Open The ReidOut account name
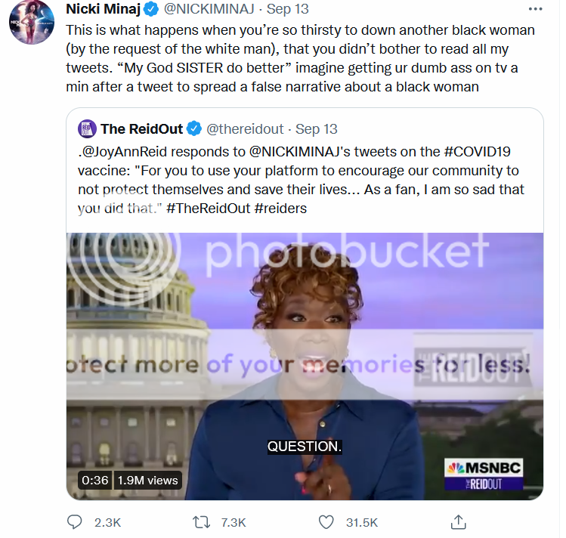This screenshot has width=566, height=538. pyautogui.click(x=141, y=128)
